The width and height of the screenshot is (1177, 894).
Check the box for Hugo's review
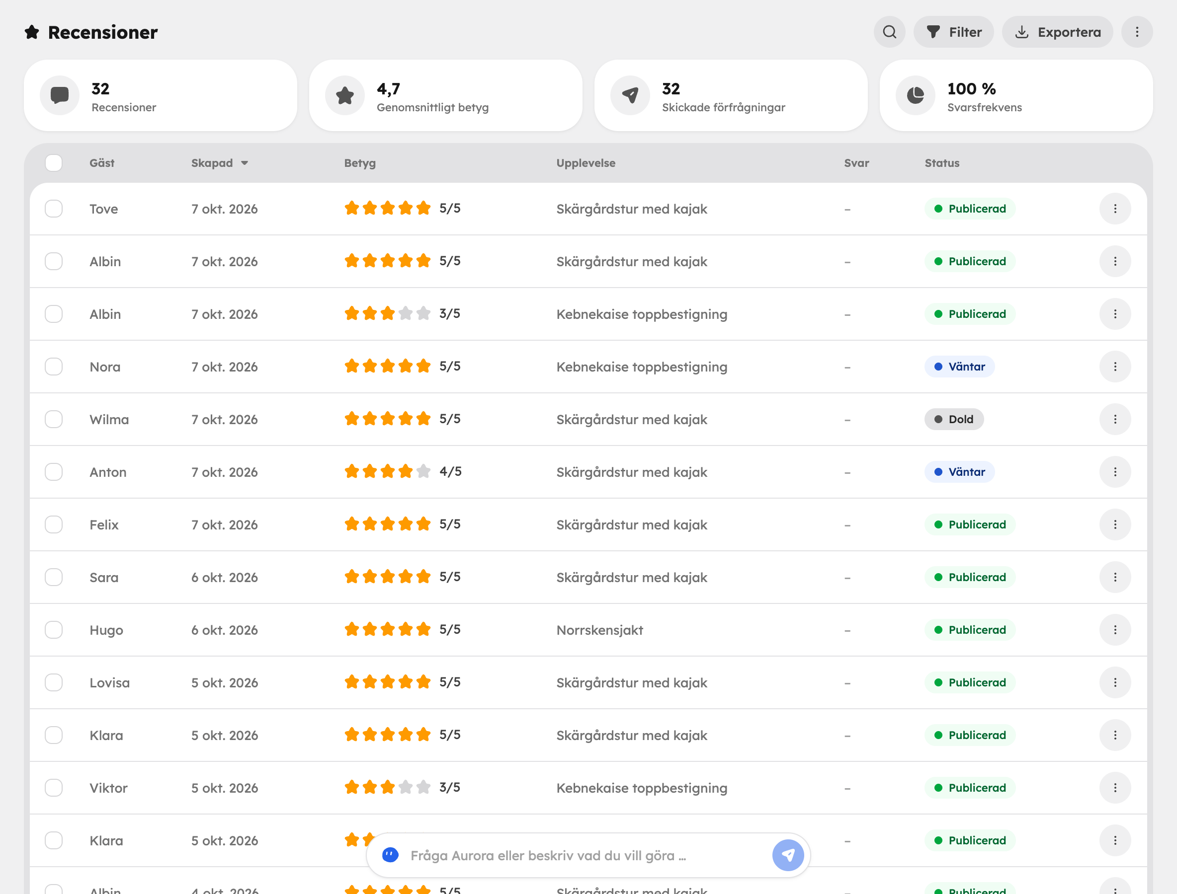(x=54, y=630)
